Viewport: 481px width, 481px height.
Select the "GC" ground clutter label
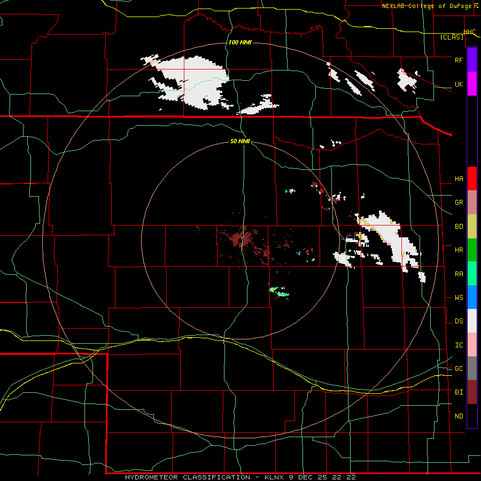coord(459,369)
